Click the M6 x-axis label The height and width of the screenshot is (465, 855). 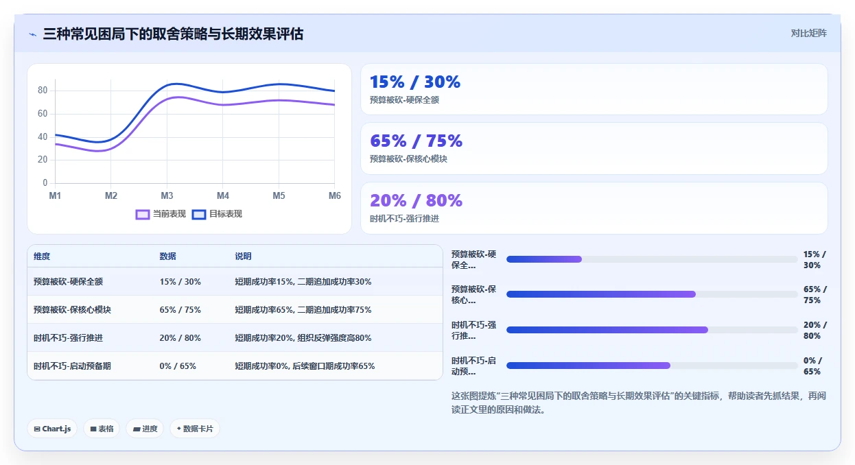tap(335, 196)
